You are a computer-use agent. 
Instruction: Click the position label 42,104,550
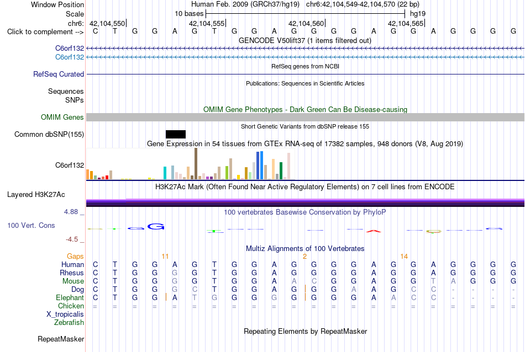[x=107, y=23]
